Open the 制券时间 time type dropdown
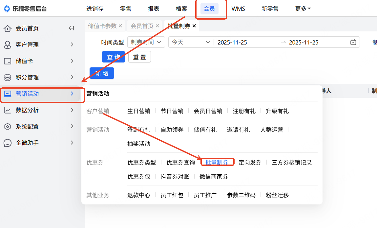The height and width of the screenshot is (228, 377). (x=146, y=42)
